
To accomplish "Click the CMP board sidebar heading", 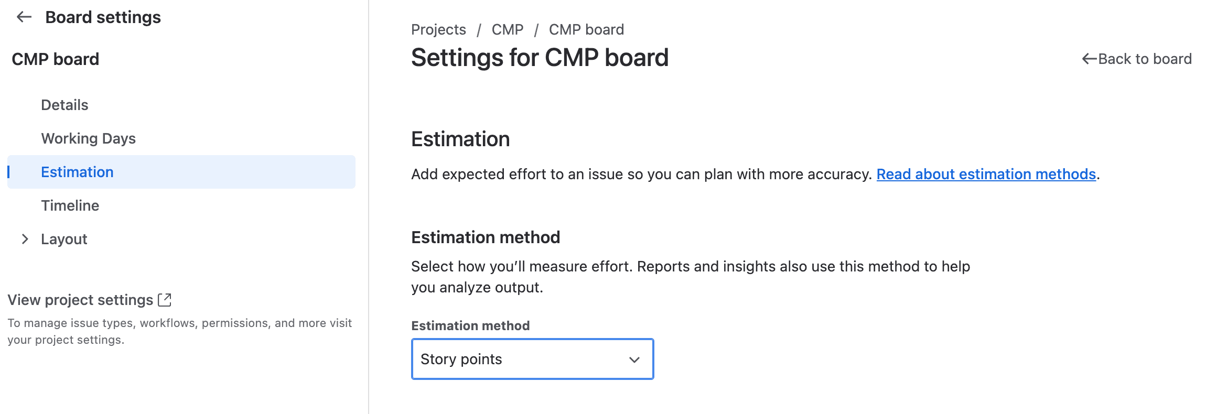I will tap(55, 59).
